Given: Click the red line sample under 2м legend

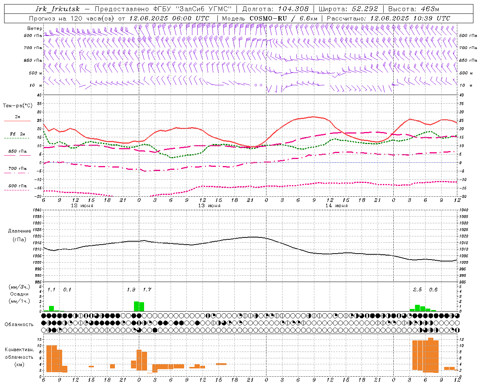Looking at the screenshot, I should pos(17,121).
